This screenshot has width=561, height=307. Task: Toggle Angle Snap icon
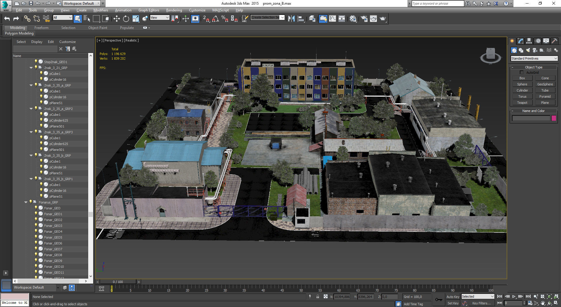[x=216, y=19]
